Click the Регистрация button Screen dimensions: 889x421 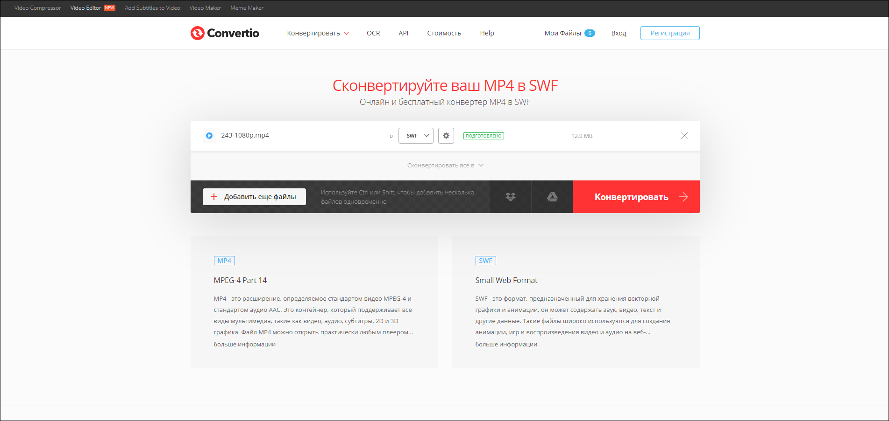[670, 33]
